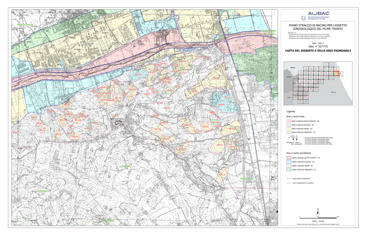Click the north arrow symbol above scale bar

point(318,212)
